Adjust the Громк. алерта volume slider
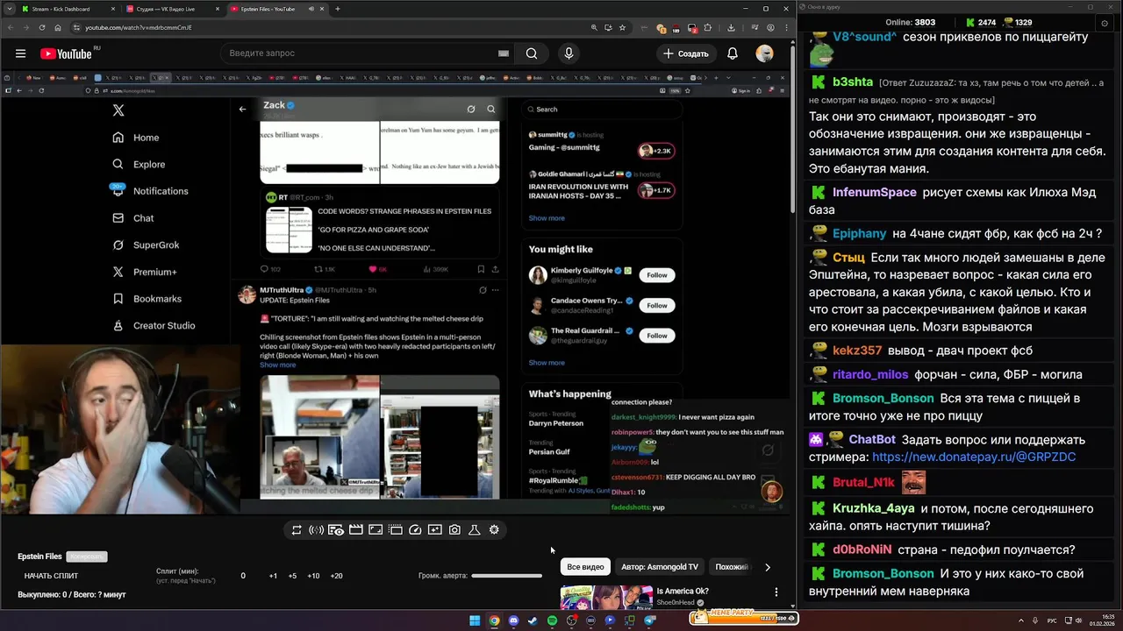 (x=506, y=576)
